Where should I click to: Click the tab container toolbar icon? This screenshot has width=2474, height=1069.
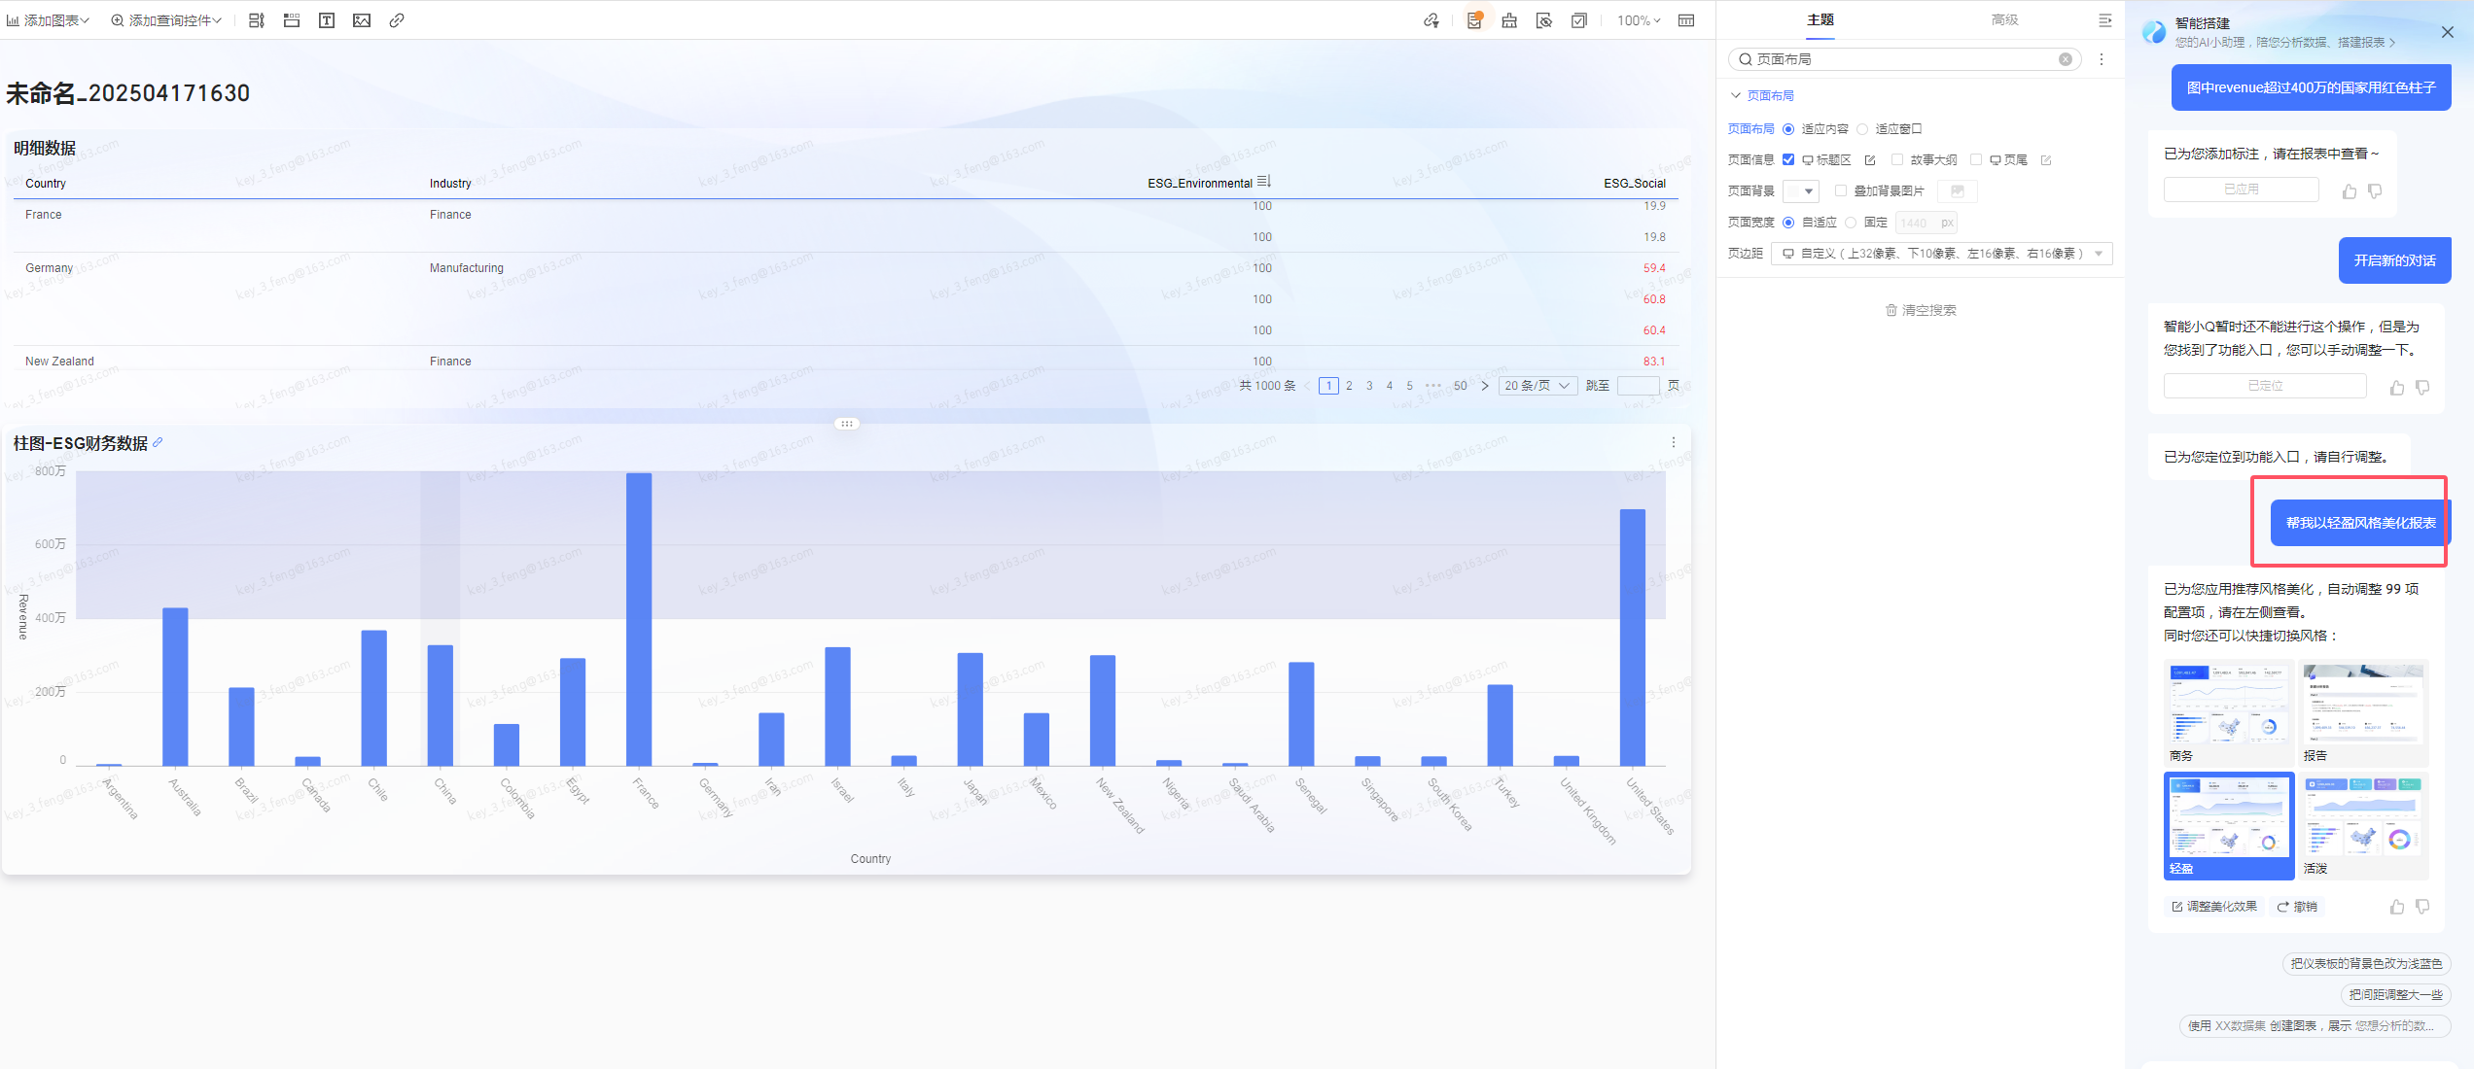pos(292,20)
